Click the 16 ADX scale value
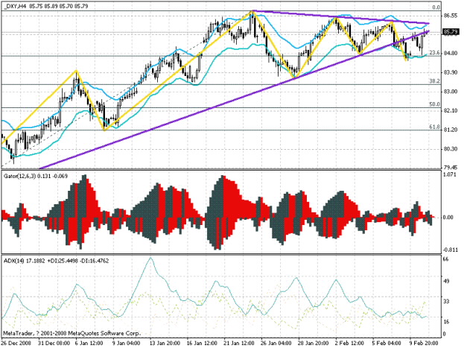464x348 pixels. click(x=445, y=322)
